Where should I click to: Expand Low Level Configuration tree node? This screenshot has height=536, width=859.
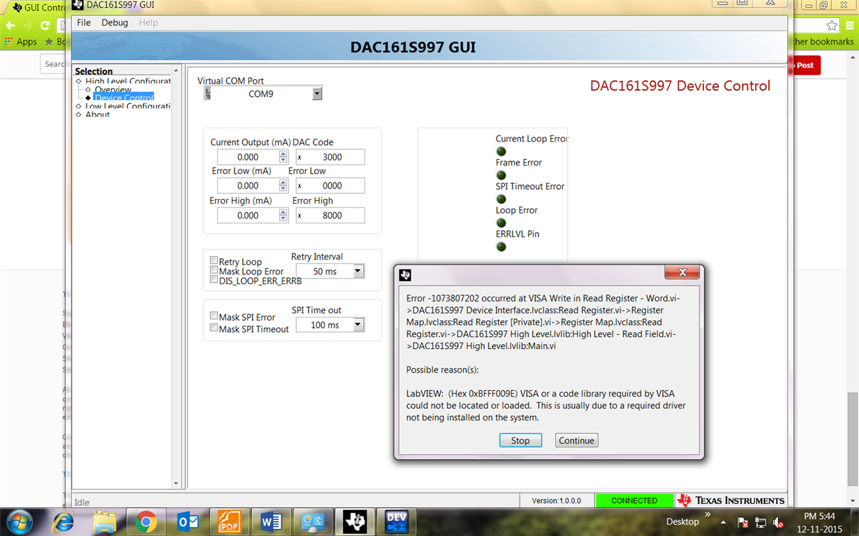coord(79,106)
